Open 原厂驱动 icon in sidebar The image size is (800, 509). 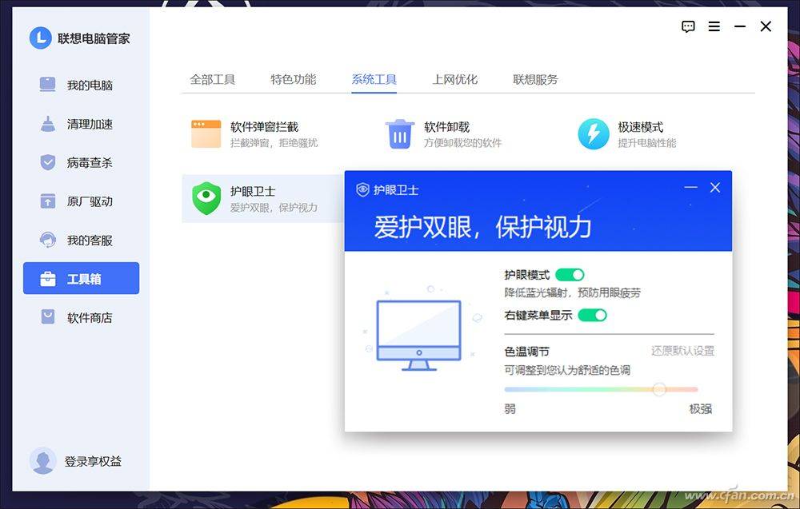[47, 201]
